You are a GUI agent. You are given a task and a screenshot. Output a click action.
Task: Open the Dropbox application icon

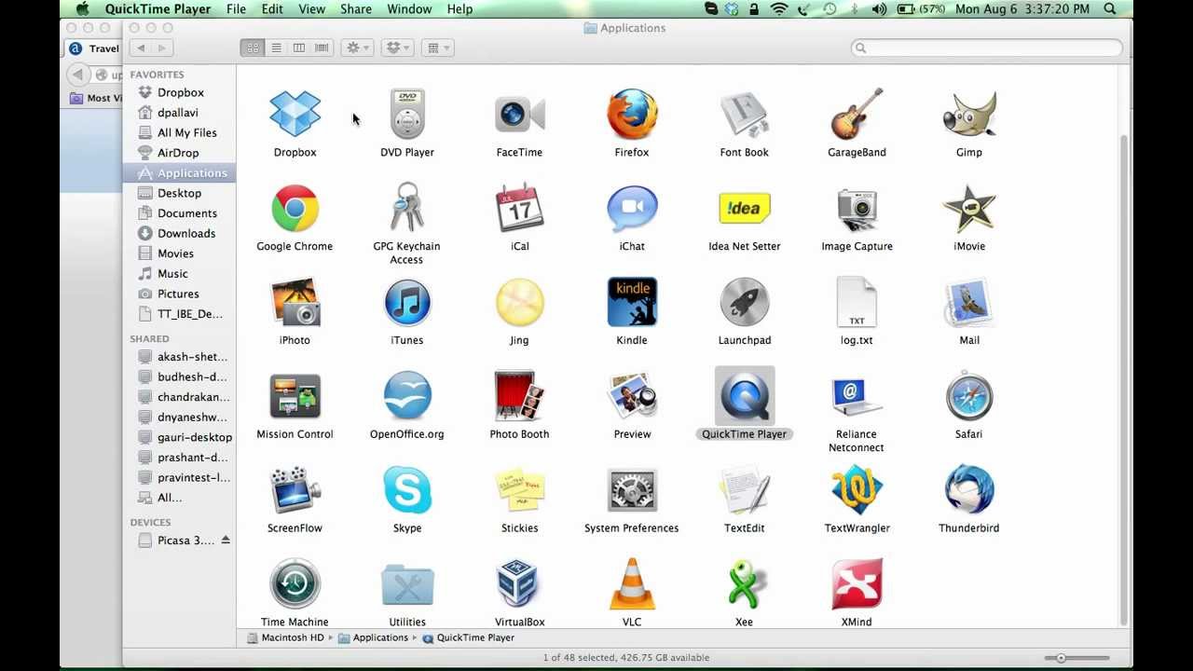click(x=295, y=114)
